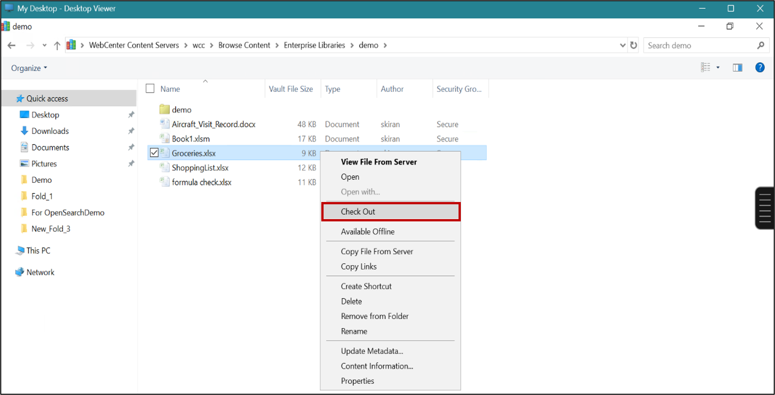Viewport: 775px width, 395px height.
Task: Click the side toolbar handle on right edge
Action: pyautogui.click(x=765, y=208)
